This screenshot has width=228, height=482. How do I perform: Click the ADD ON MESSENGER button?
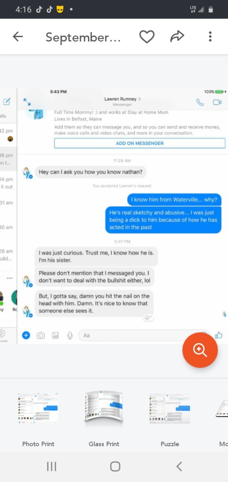pyautogui.click(x=140, y=143)
